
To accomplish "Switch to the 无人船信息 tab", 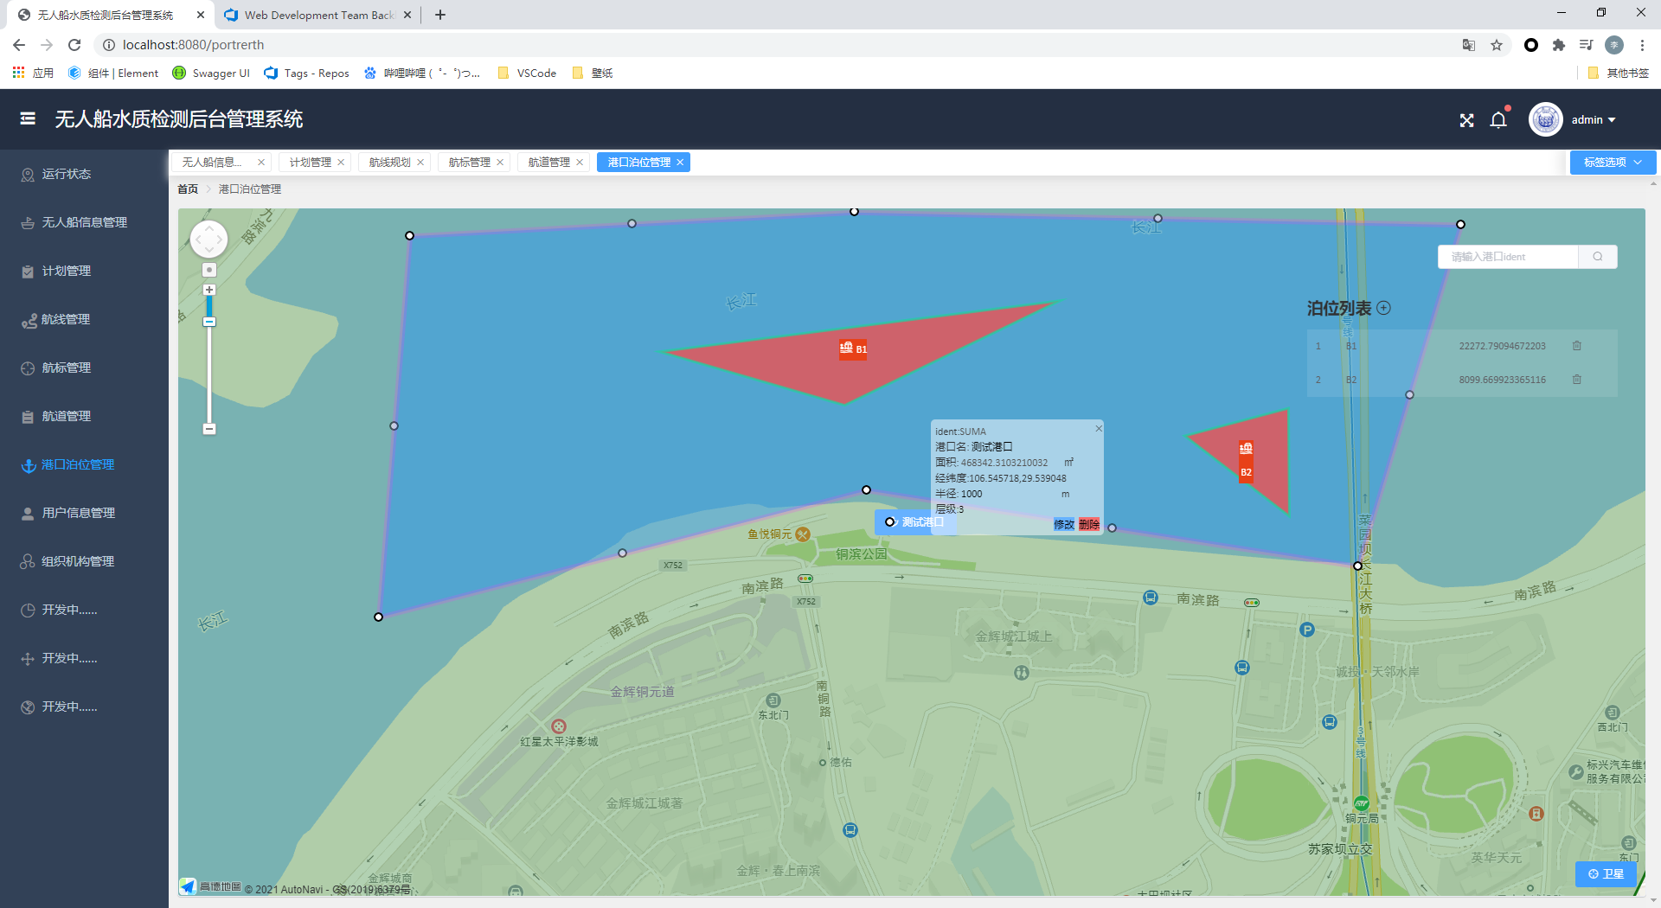I will click(212, 162).
